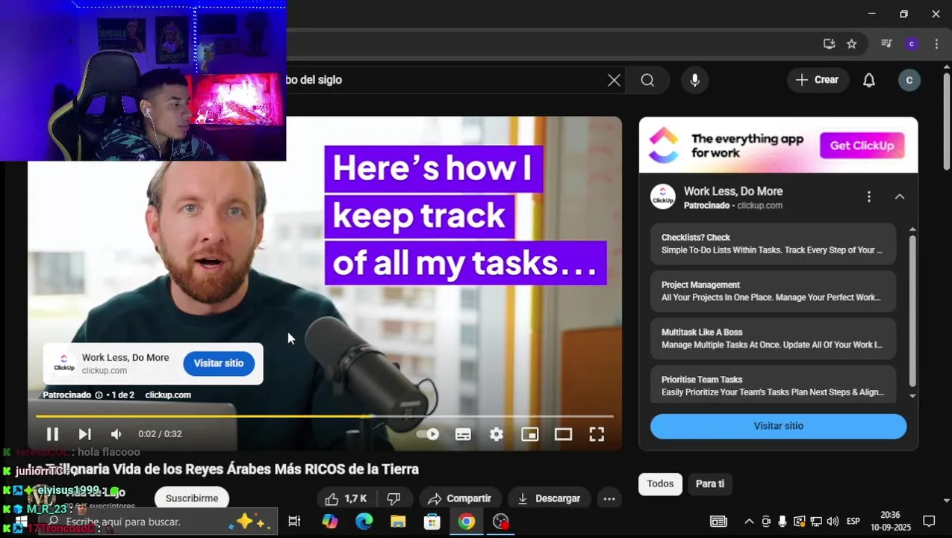Open the Checklists? Check ad card
This screenshot has height=538, width=952.
[x=773, y=244]
